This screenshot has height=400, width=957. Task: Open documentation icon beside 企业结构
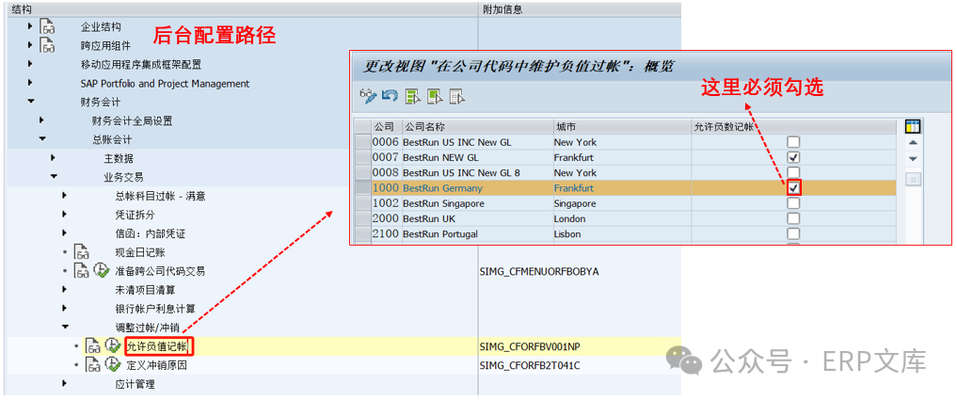pos(48,27)
